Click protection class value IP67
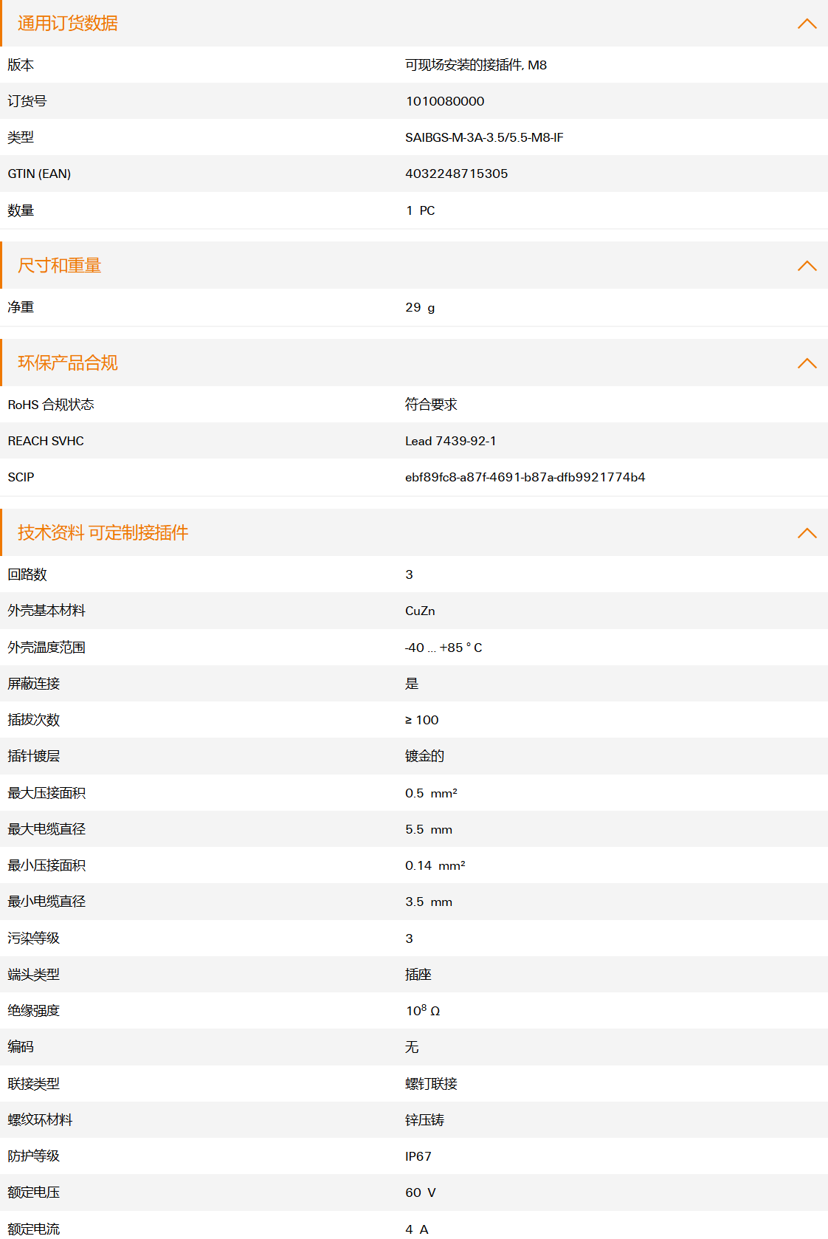828x1239 pixels. coord(418,1156)
